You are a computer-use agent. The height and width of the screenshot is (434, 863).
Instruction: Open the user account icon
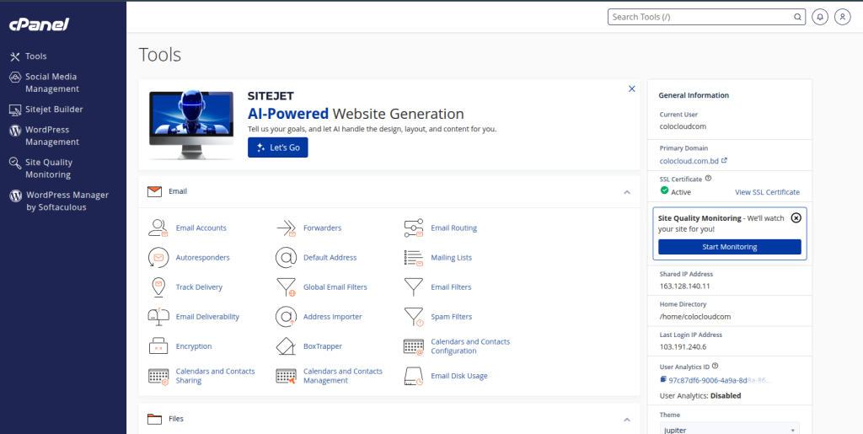(x=843, y=17)
